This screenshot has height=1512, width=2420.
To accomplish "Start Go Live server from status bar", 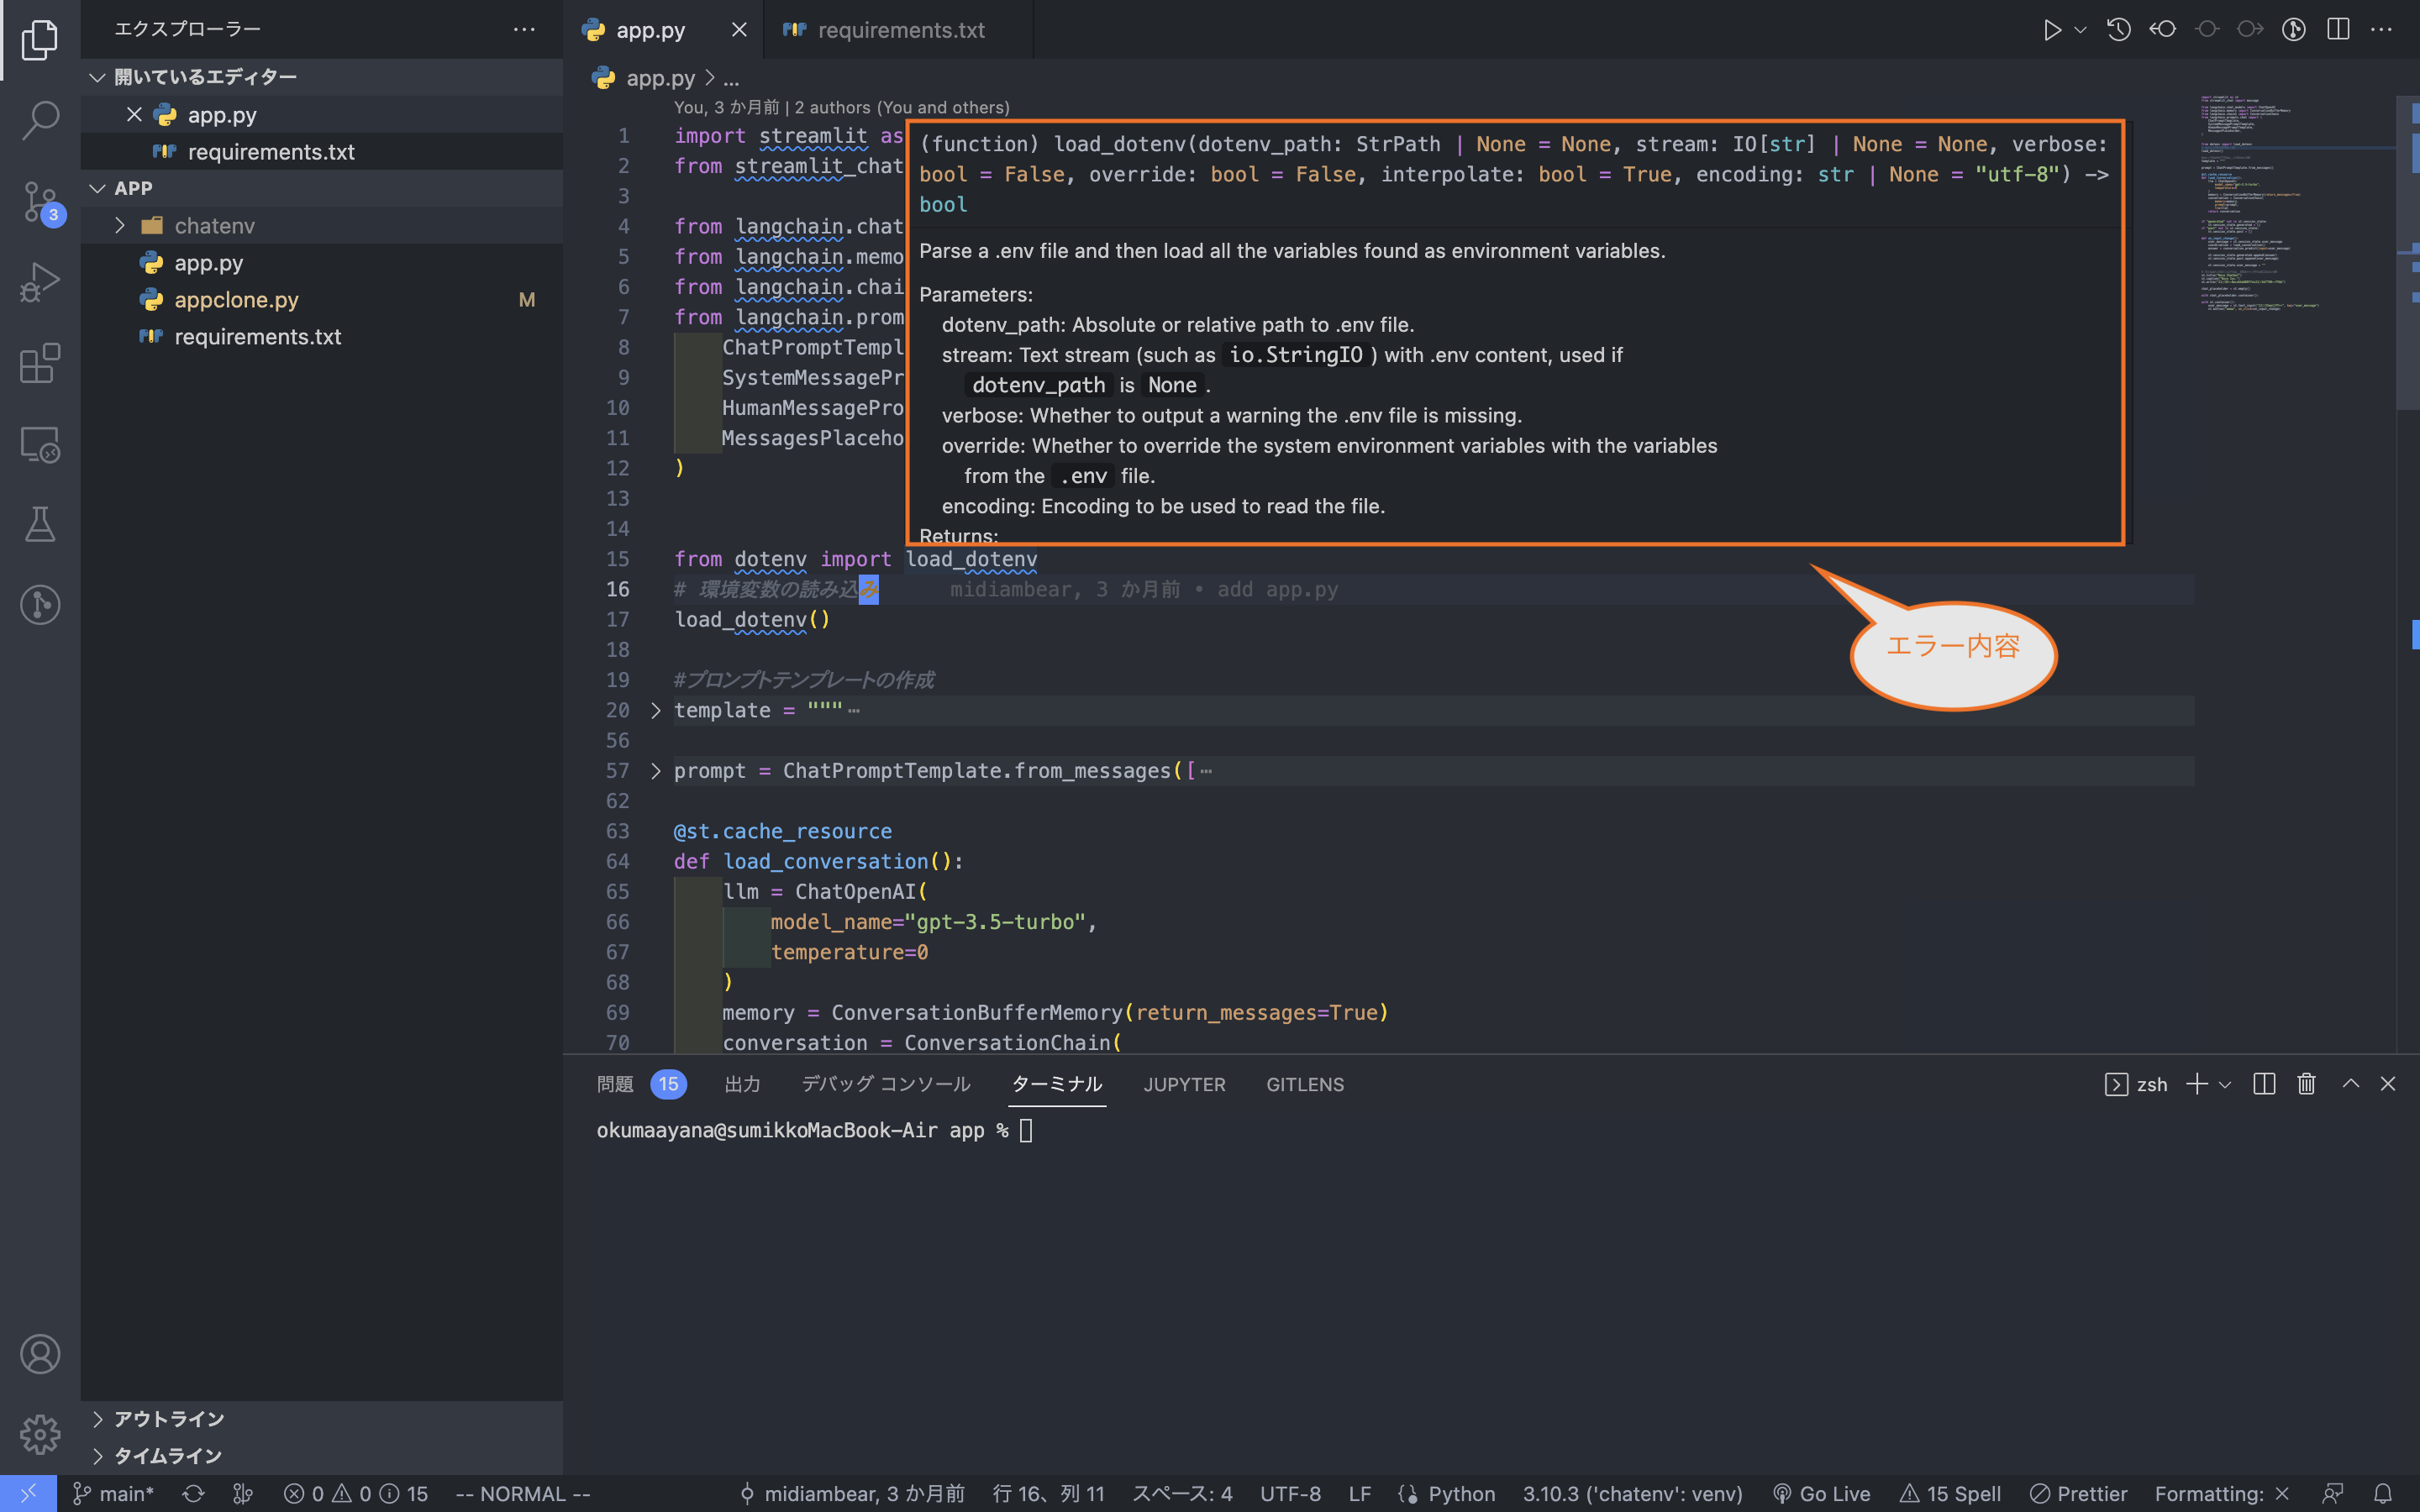I will pyautogui.click(x=1832, y=1493).
